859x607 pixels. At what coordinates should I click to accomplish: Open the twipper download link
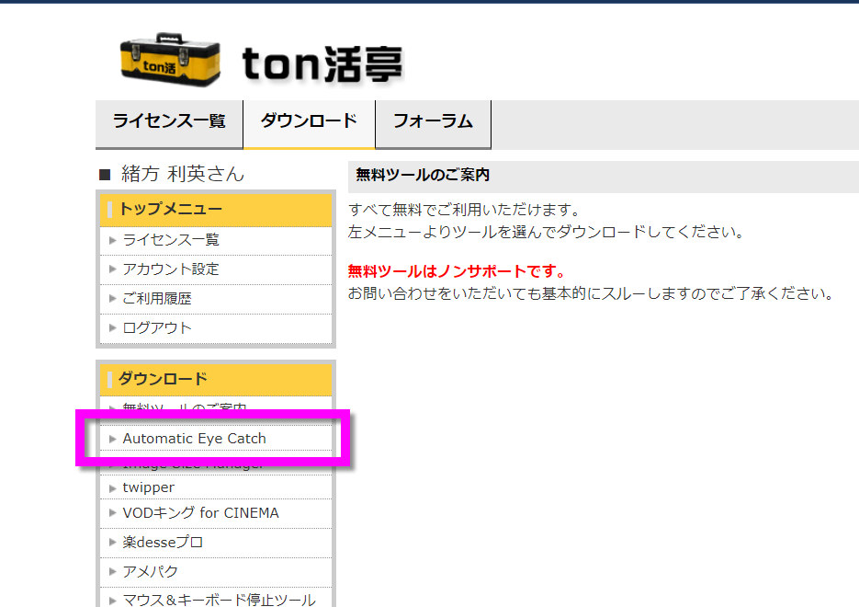tap(148, 487)
